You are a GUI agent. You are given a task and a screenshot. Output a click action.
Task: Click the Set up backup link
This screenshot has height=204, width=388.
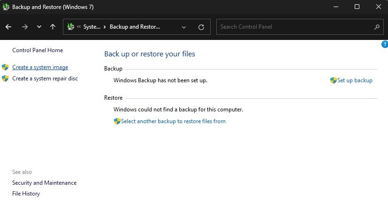(355, 80)
